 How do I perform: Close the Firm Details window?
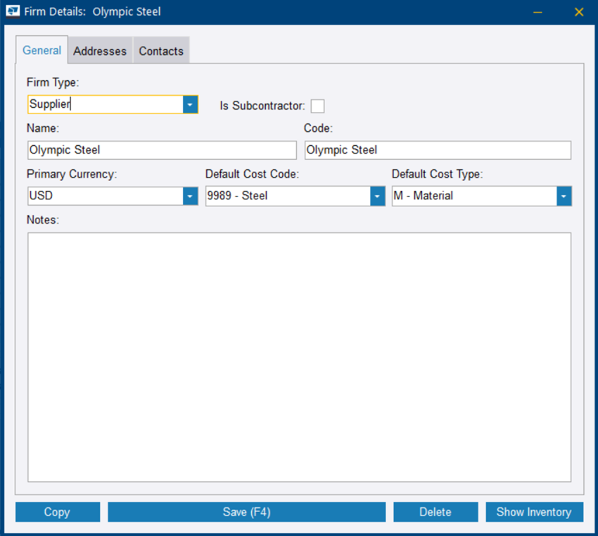pyautogui.click(x=579, y=12)
